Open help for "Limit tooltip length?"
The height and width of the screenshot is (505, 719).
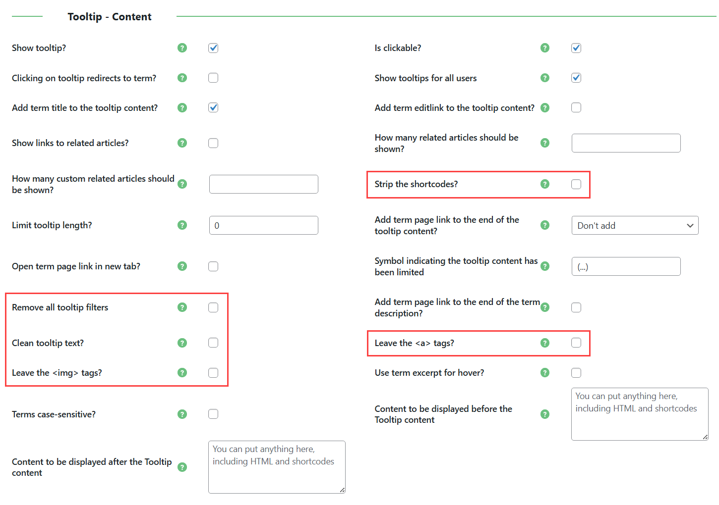(182, 225)
